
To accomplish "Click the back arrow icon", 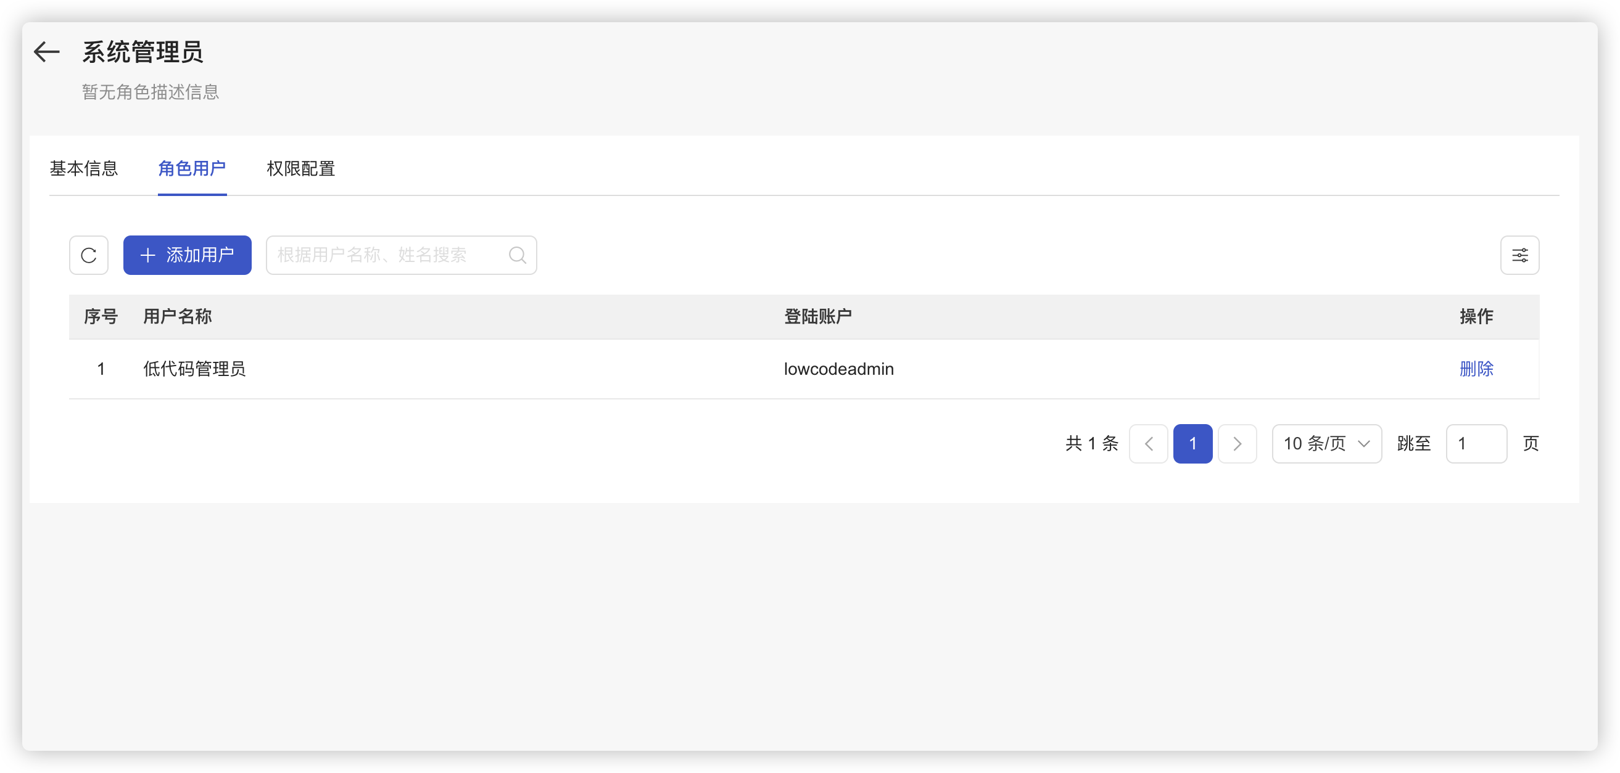I will [46, 52].
